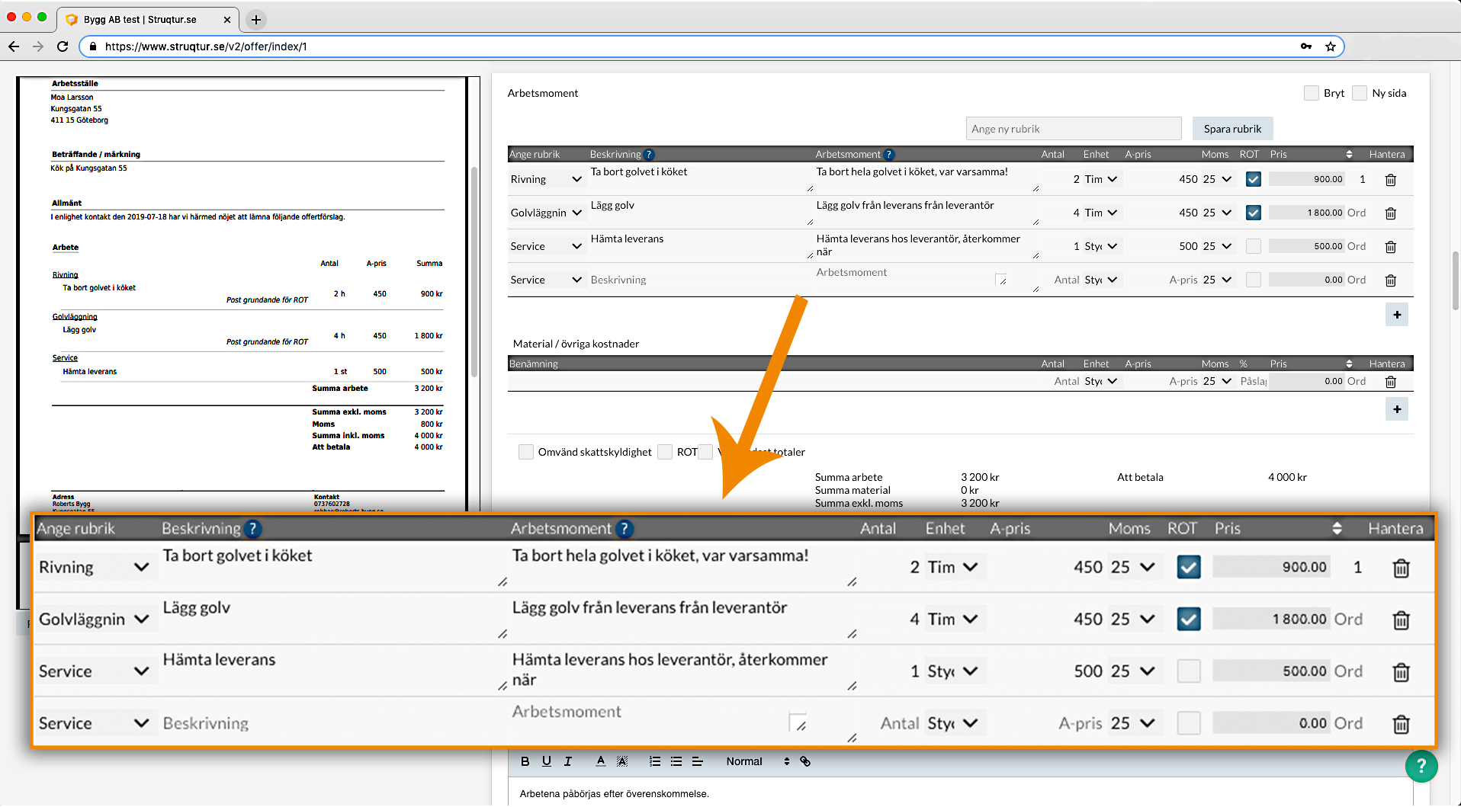The image size is (1461, 807).
Task: Click the Spara rubrik button
Action: 1232,129
